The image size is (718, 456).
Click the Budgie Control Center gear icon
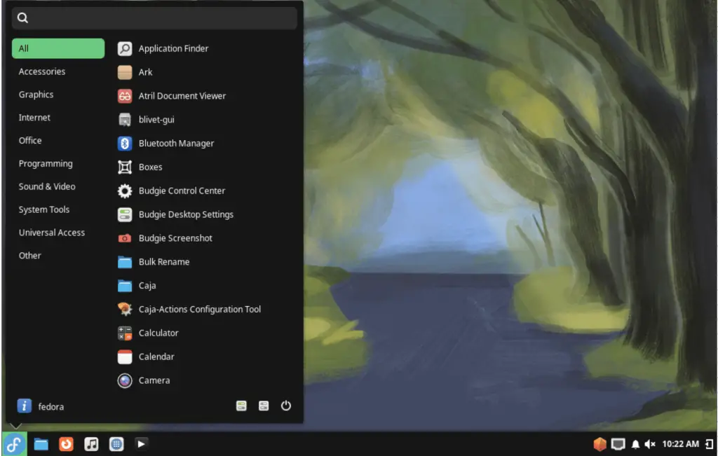(125, 191)
